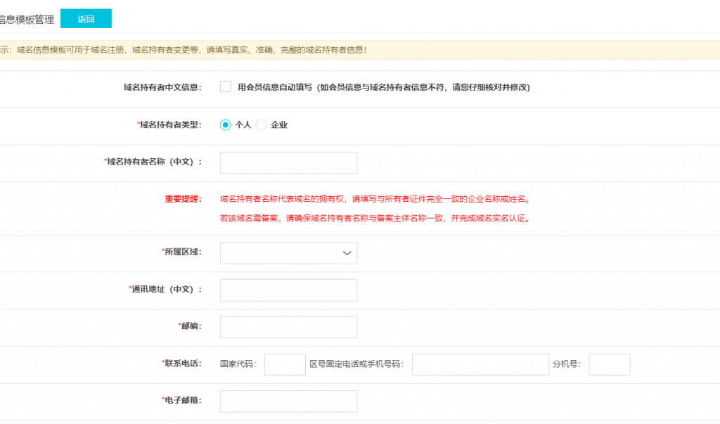This screenshot has width=720, height=424.
Task: Click the 信息模板管理 heading text
Action: [27, 19]
